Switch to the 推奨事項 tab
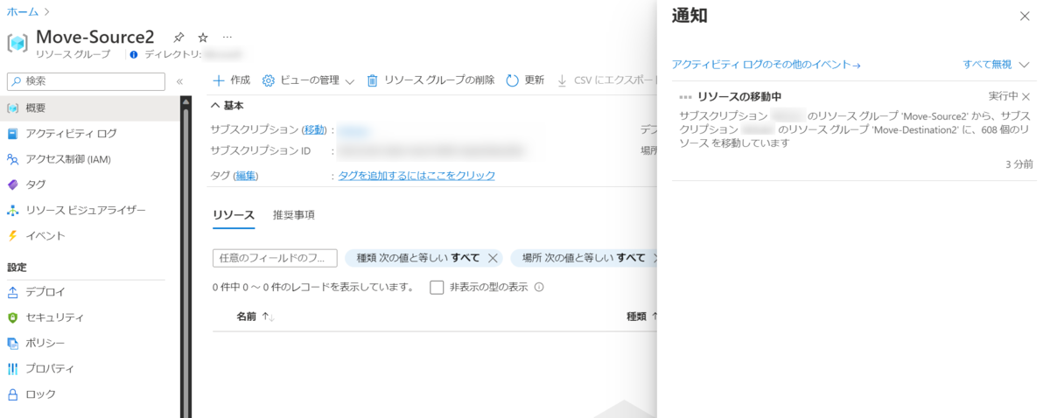Image resolution: width=1050 pixels, height=418 pixels. pos(294,215)
